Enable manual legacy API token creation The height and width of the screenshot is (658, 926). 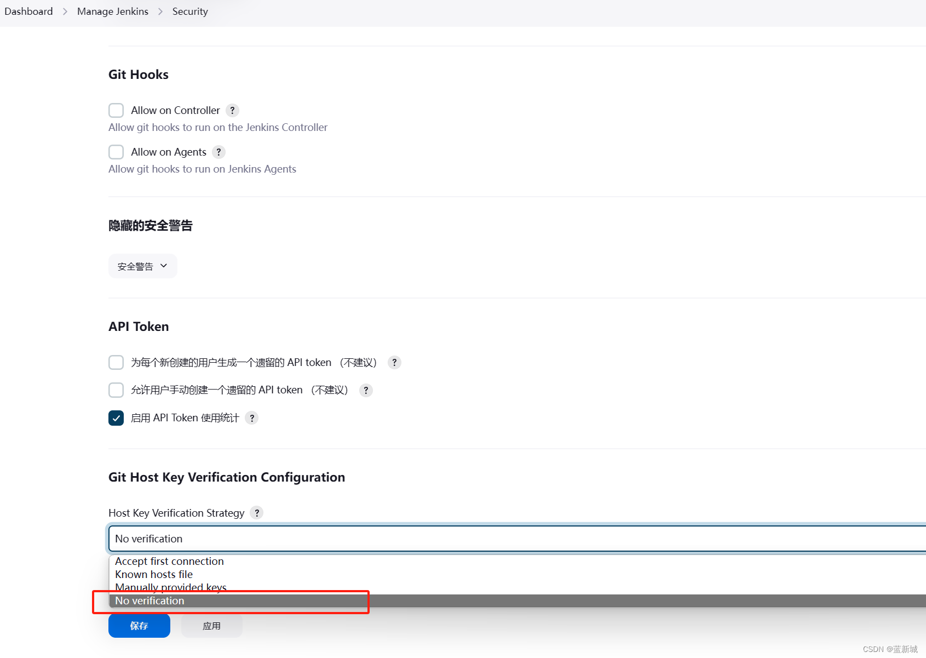point(116,390)
